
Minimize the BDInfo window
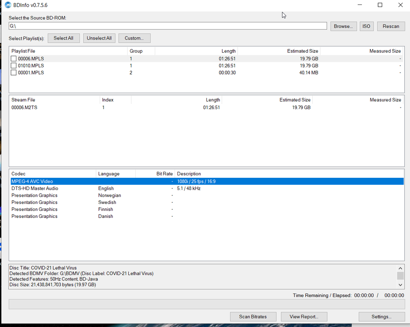[x=360, y=5]
